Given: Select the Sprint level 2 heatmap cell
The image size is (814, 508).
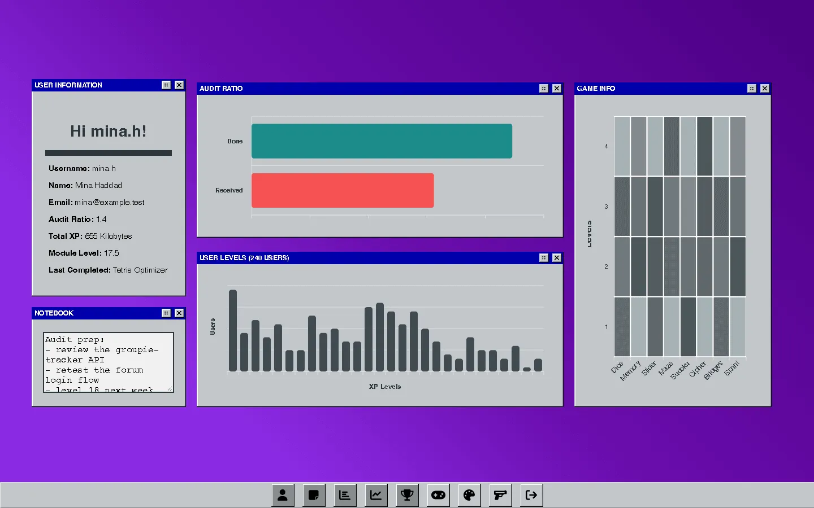Looking at the screenshot, I should click(738, 266).
